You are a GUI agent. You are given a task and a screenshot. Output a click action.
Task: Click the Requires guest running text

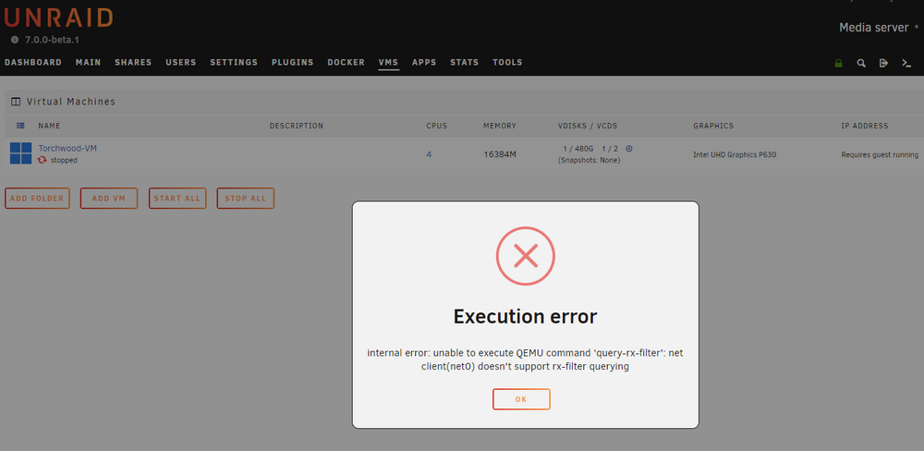coord(880,155)
